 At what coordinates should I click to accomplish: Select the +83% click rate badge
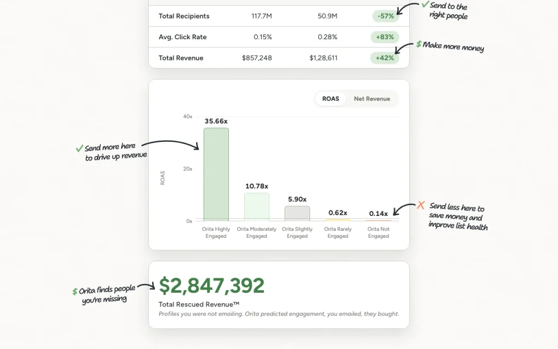point(385,37)
